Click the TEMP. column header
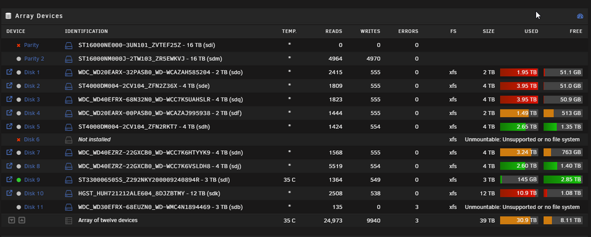 click(x=289, y=31)
